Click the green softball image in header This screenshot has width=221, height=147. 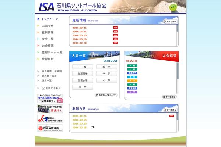(x=173, y=7)
